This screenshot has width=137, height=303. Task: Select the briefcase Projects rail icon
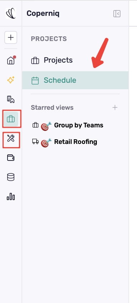coord(11,119)
